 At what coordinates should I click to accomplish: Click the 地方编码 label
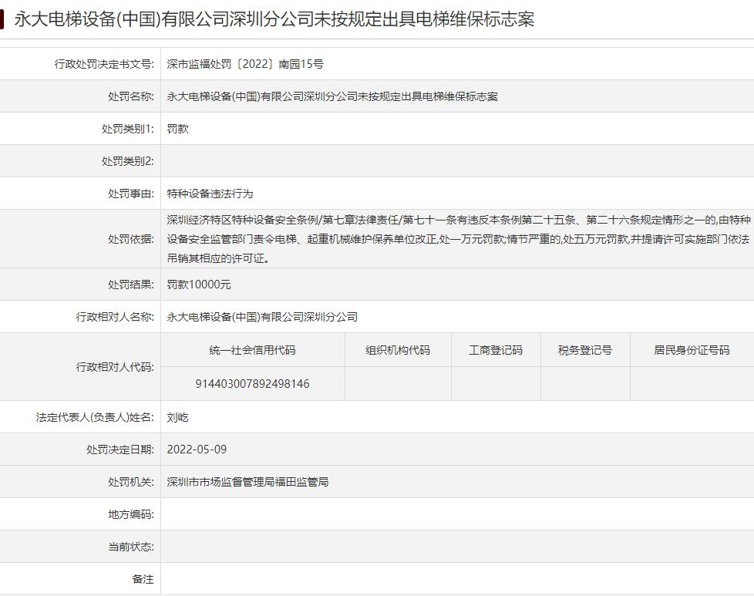(x=131, y=515)
